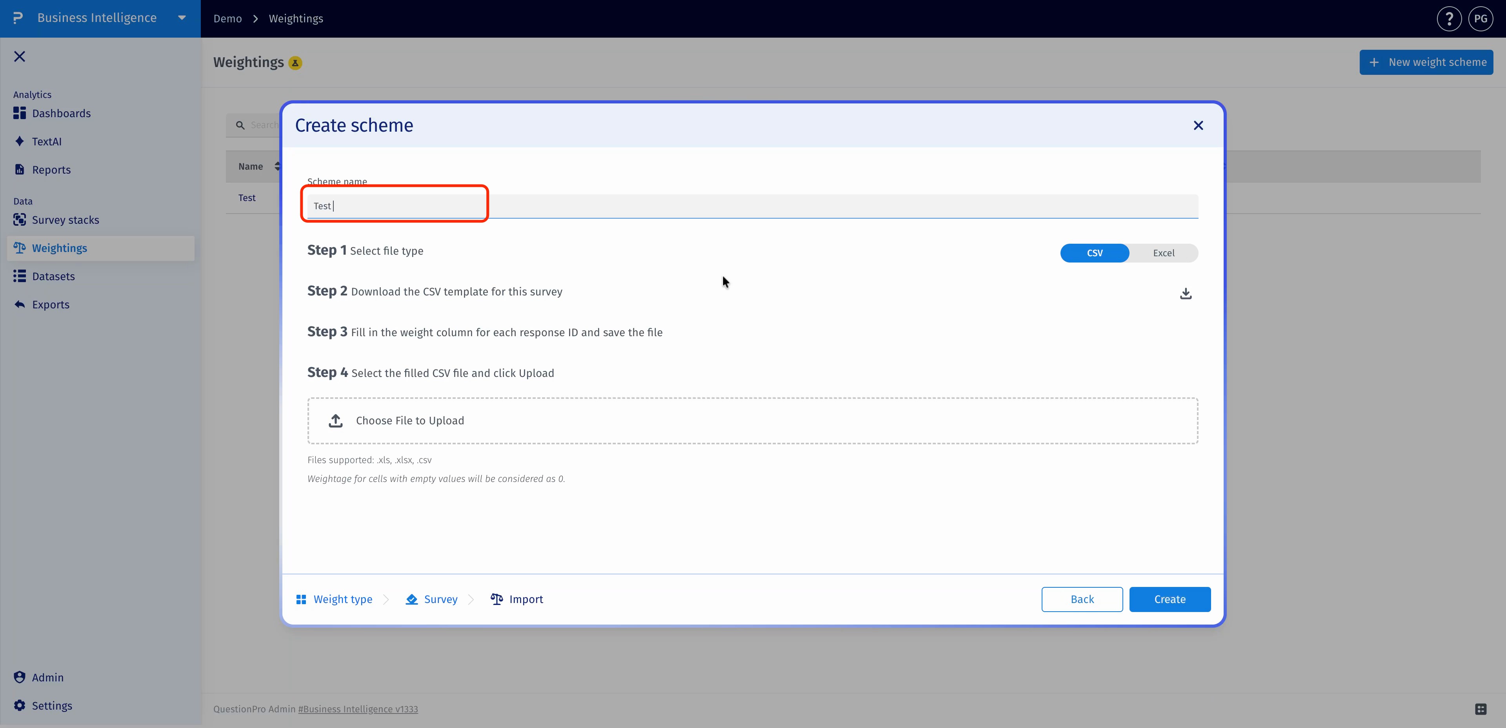Click the bottom-right widget icon
Viewport: 1506px width, 728px height.
click(1480, 709)
